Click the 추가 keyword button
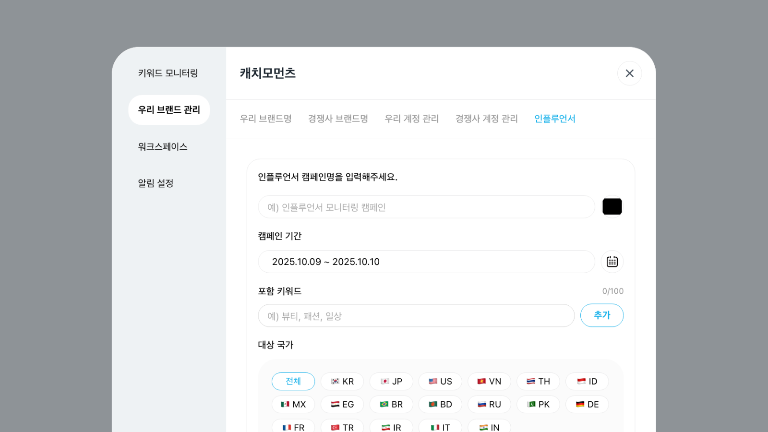Screen dimensions: 768x432 point(602,315)
